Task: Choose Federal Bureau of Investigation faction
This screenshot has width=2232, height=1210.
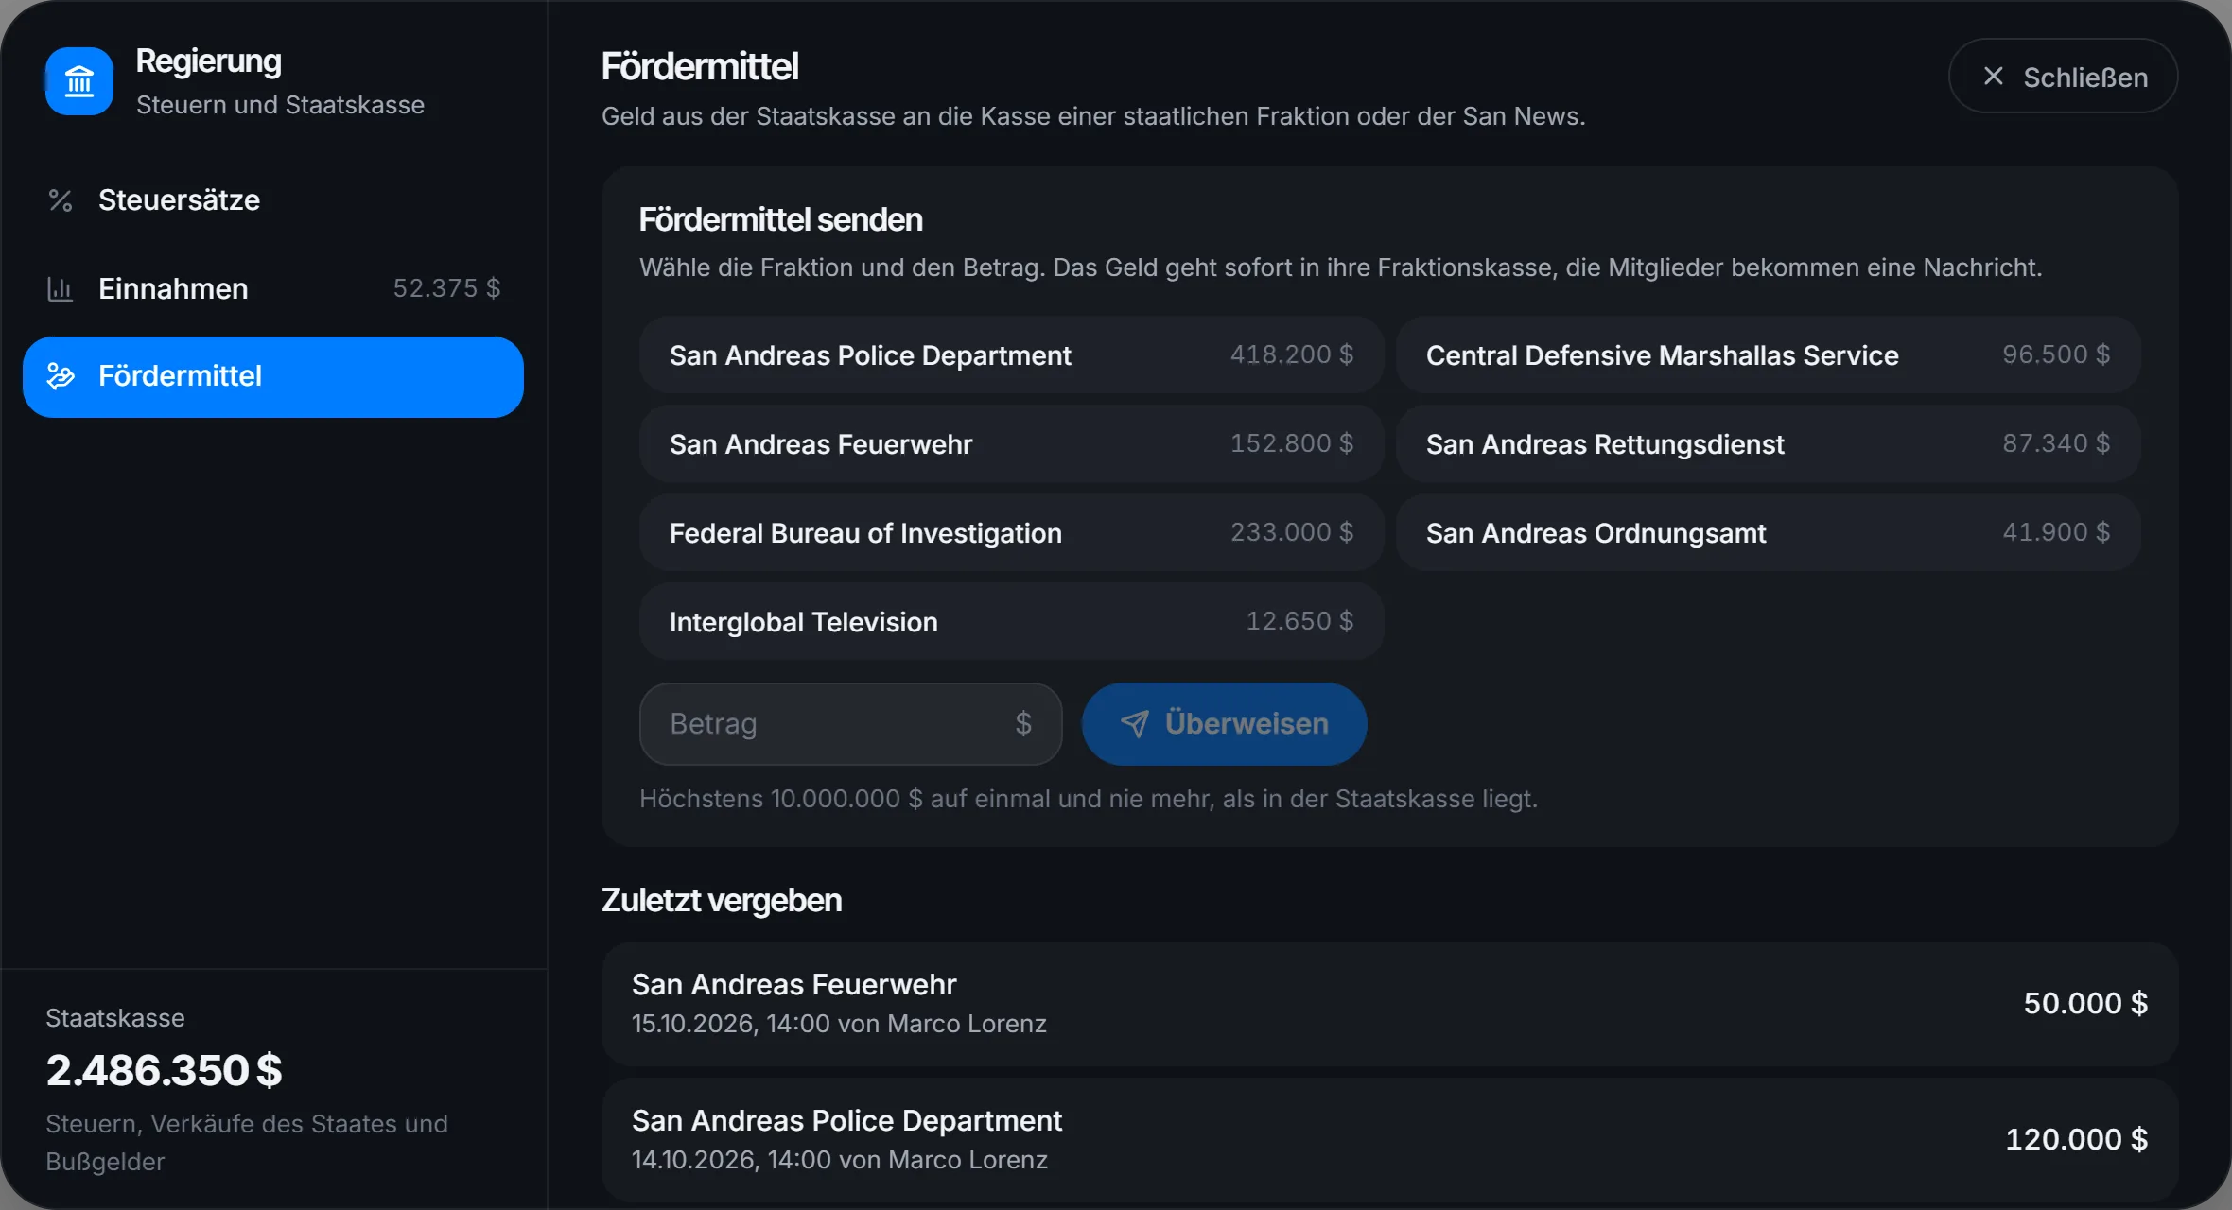Action: [x=1012, y=532]
